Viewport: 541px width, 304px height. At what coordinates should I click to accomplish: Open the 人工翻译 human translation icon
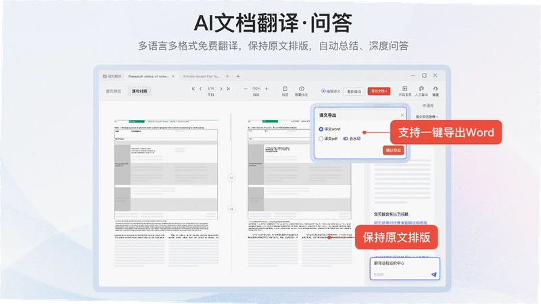coord(421,89)
